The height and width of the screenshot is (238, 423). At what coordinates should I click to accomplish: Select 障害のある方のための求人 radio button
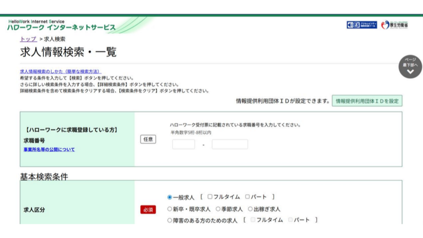pos(169,221)
